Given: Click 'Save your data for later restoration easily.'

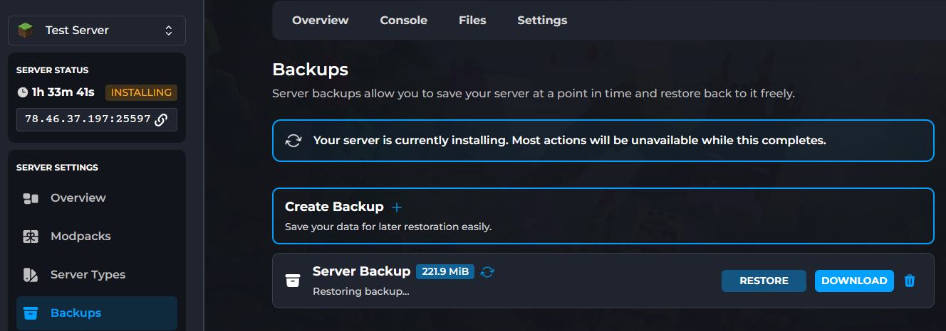Looking at the screenshot, I should [388, 227].
